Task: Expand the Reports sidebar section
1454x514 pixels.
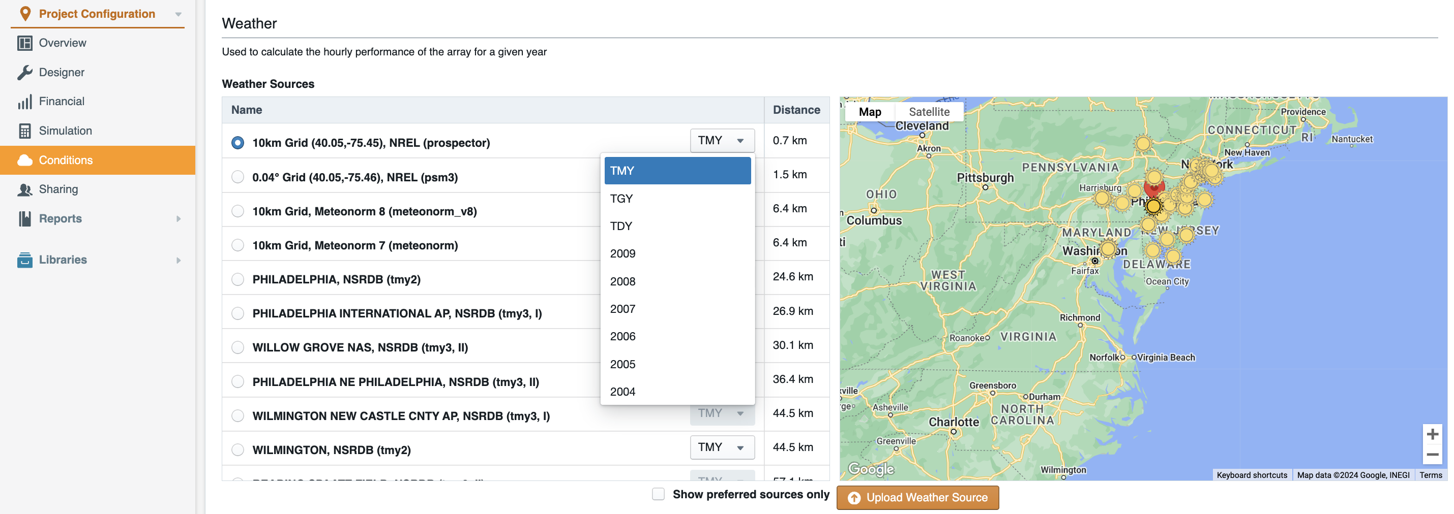Action: click(179, 219)
